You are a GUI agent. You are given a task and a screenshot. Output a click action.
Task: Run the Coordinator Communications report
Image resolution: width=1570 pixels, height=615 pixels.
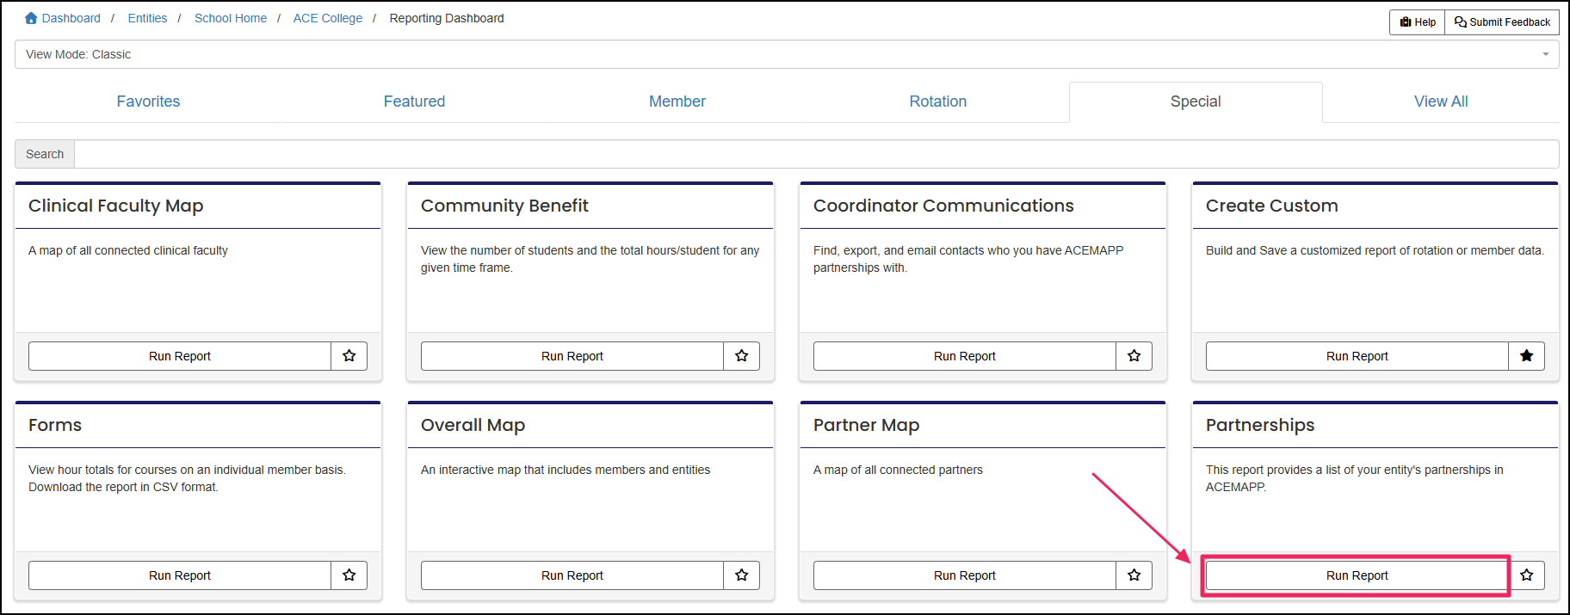click(x=965, y=356)
